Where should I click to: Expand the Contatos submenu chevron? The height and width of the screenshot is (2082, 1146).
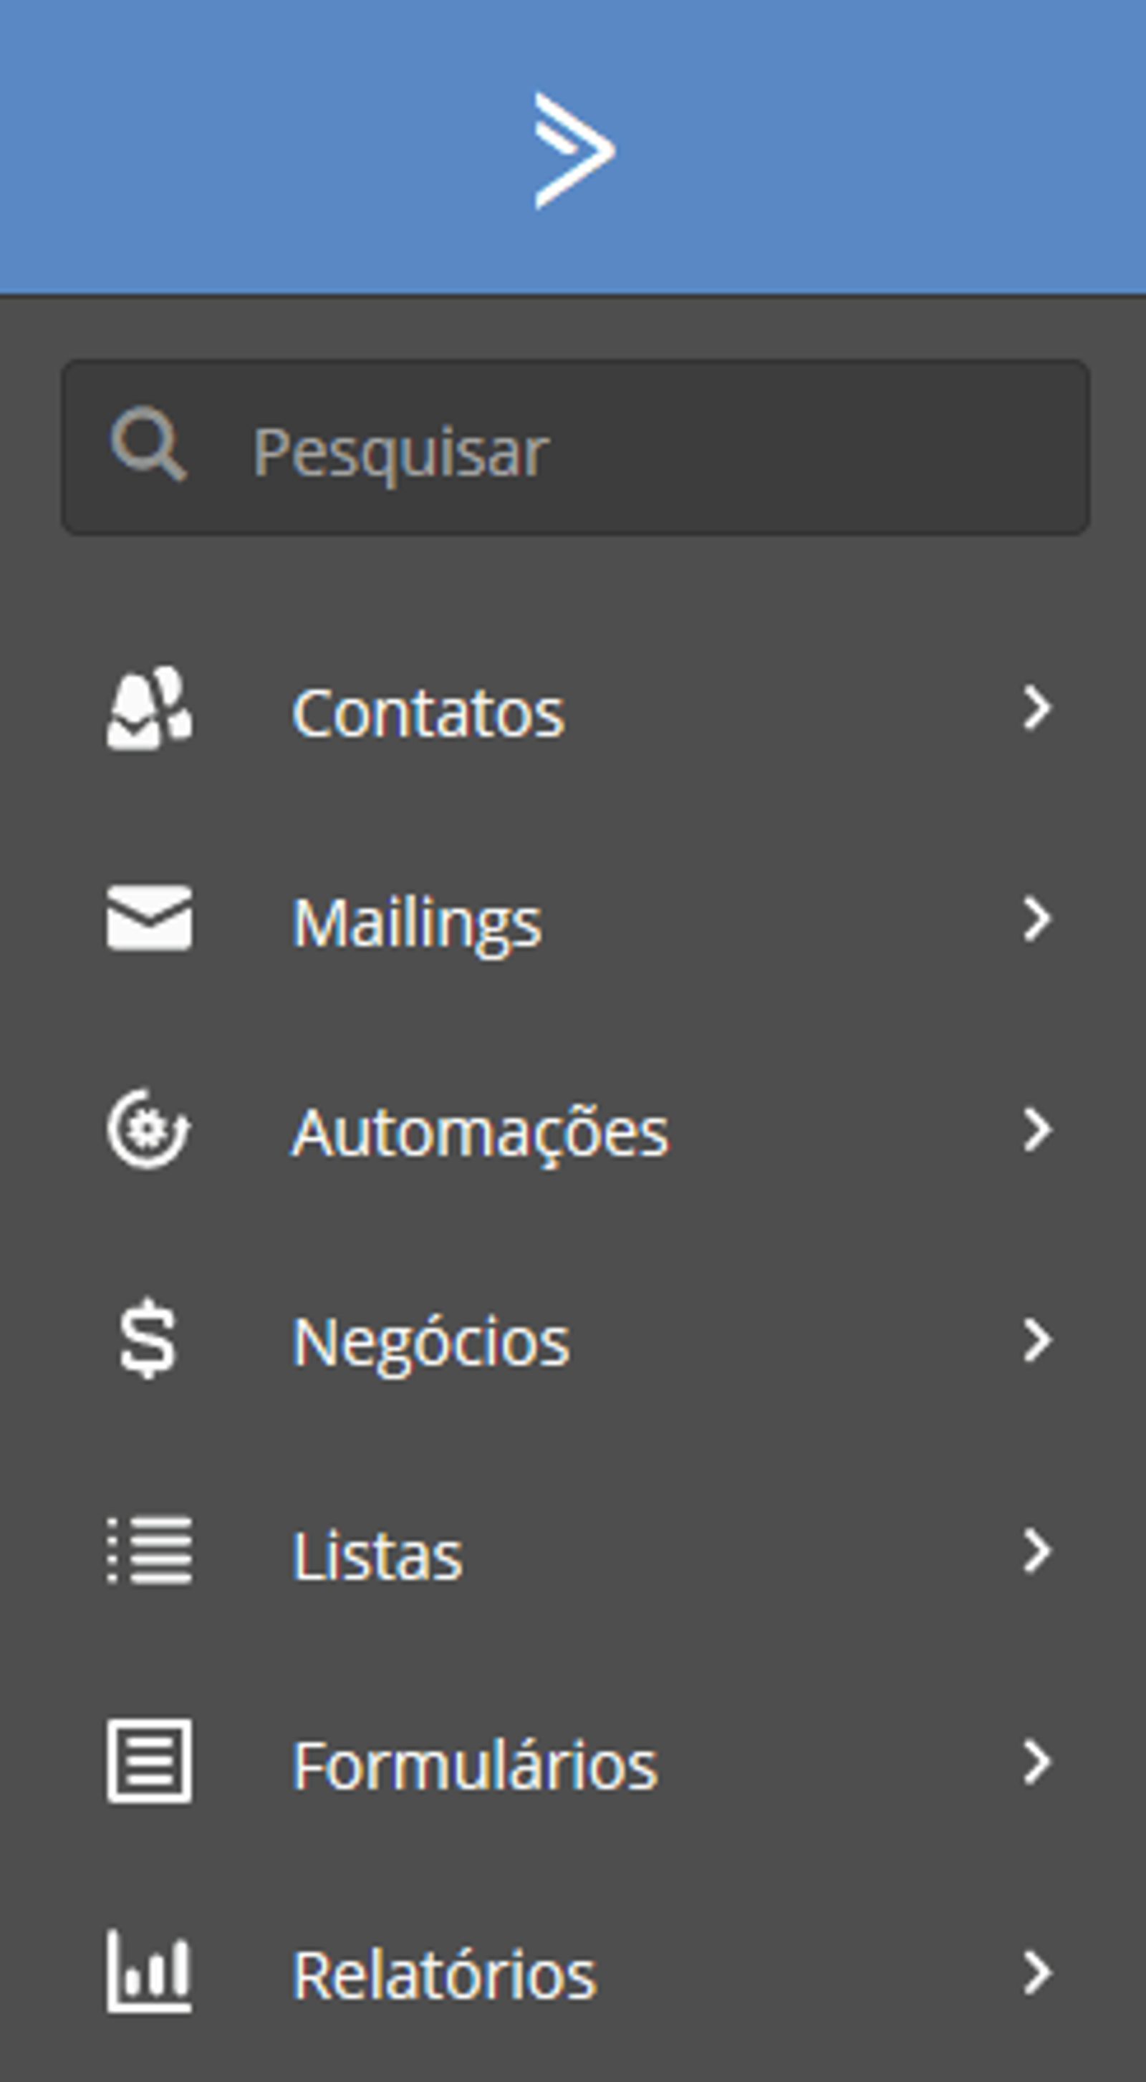point(1037,708)
